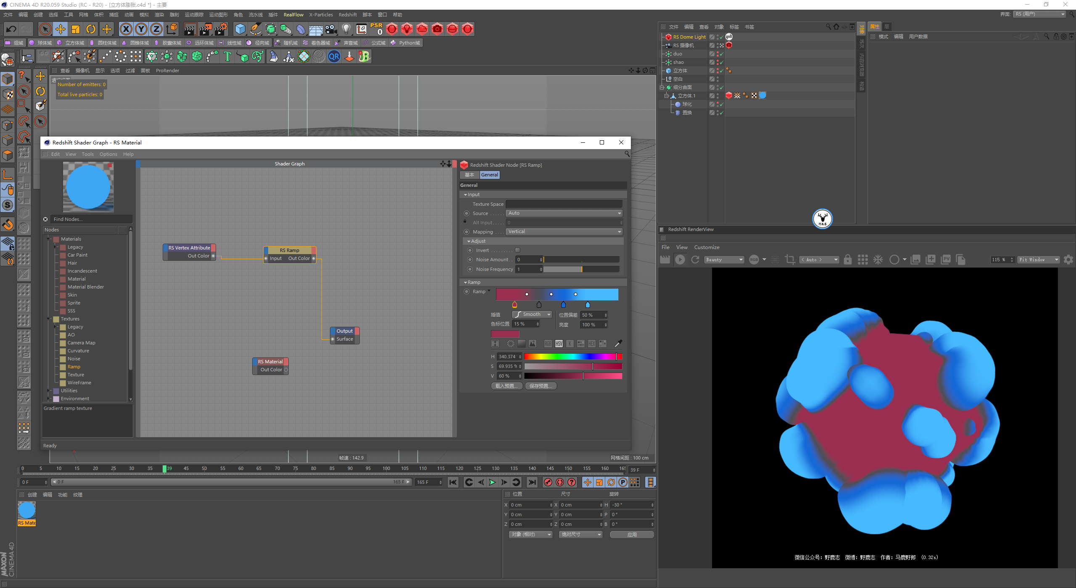1076x588 pixels.
Task: Toggle Mapping parameter radio circle
Action: point(466,232)
